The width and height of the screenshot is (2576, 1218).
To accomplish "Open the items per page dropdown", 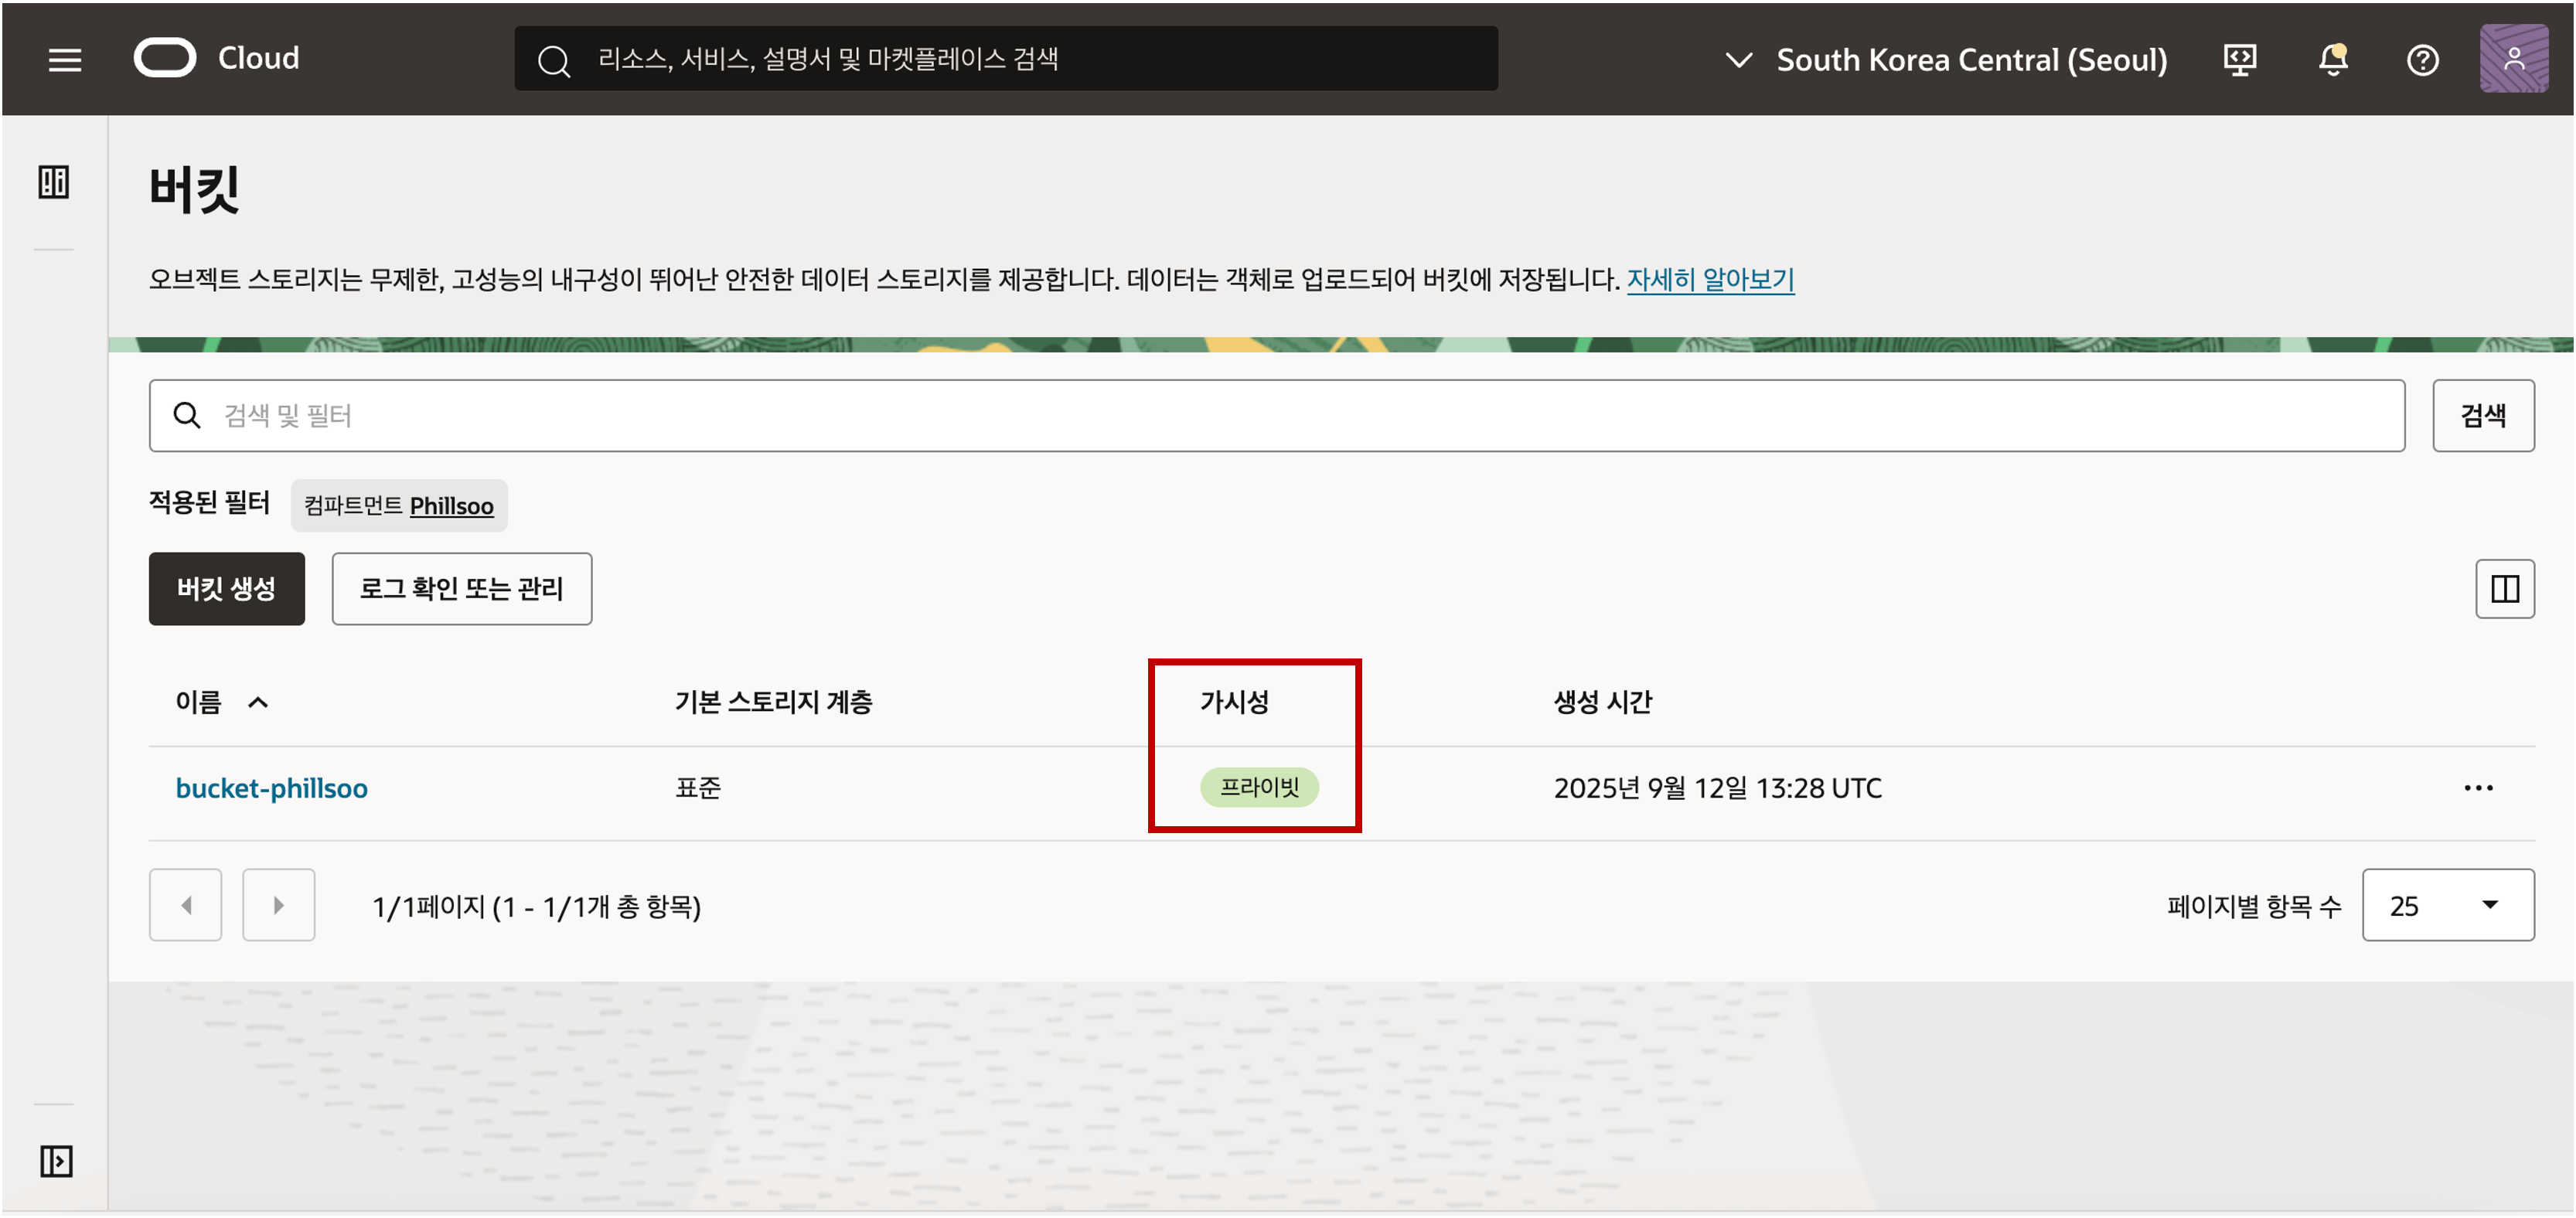I will tap(2447, 905).
